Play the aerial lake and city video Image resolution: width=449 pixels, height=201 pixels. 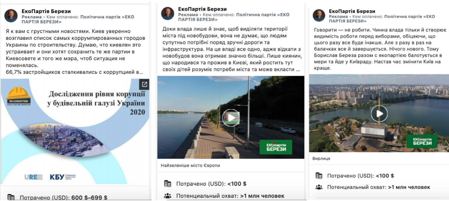379,114
